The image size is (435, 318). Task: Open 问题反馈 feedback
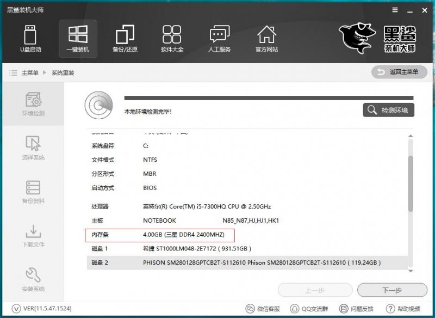356,309
